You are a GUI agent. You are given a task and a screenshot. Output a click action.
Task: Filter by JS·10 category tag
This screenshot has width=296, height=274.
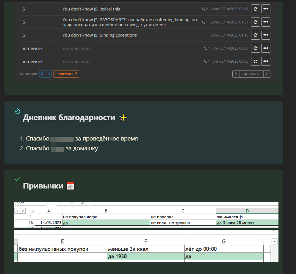point(46,74)
